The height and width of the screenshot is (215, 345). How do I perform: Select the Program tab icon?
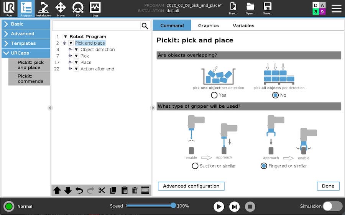click(x=26, y=9)
